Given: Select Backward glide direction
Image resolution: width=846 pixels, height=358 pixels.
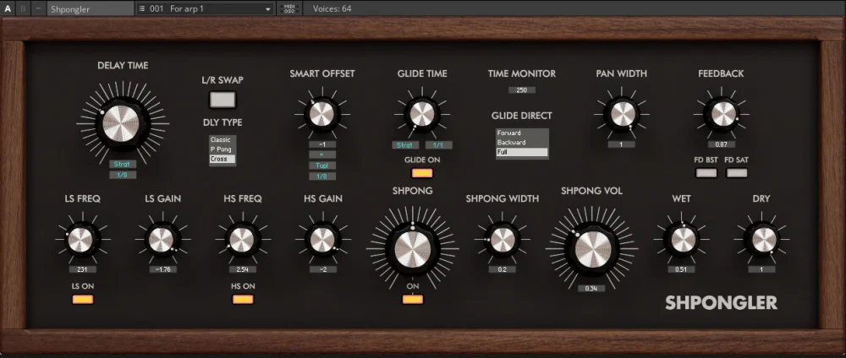Looking at the screenshot, I should pyautogui.click(x=522, y=143).
